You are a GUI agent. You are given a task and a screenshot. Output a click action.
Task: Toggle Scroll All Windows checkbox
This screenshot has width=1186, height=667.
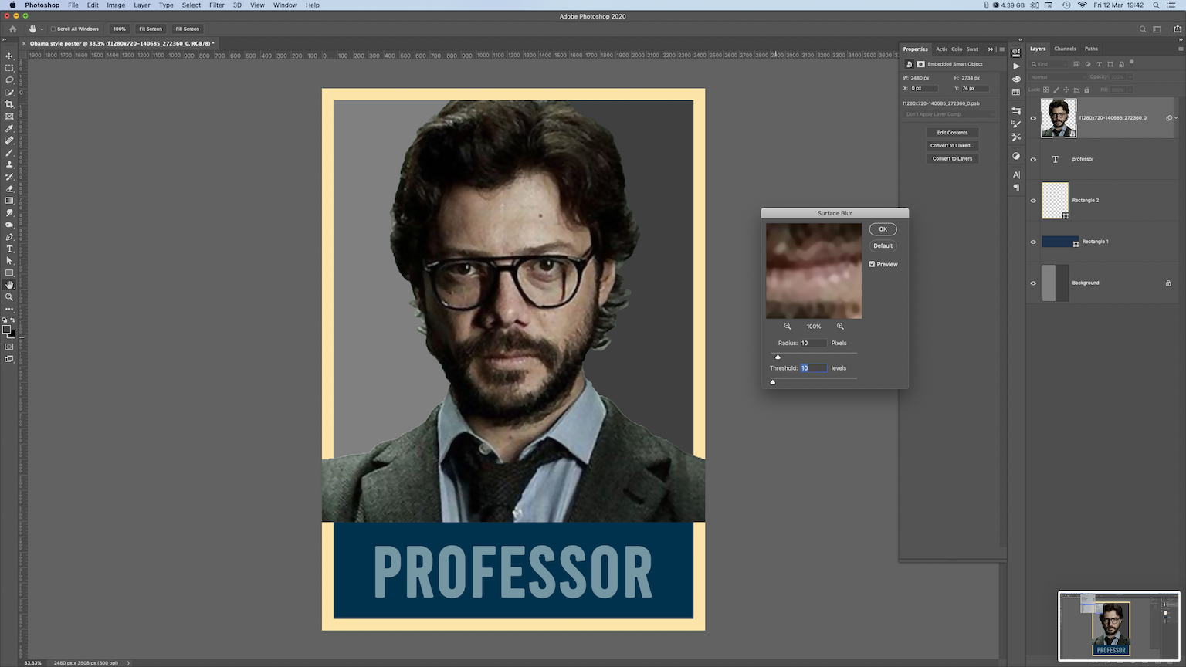[53, 29]
